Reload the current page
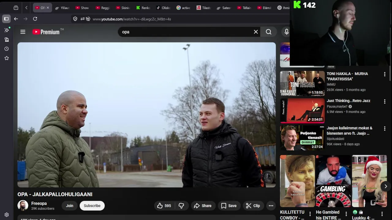The image size is (392, 220). 35,19
